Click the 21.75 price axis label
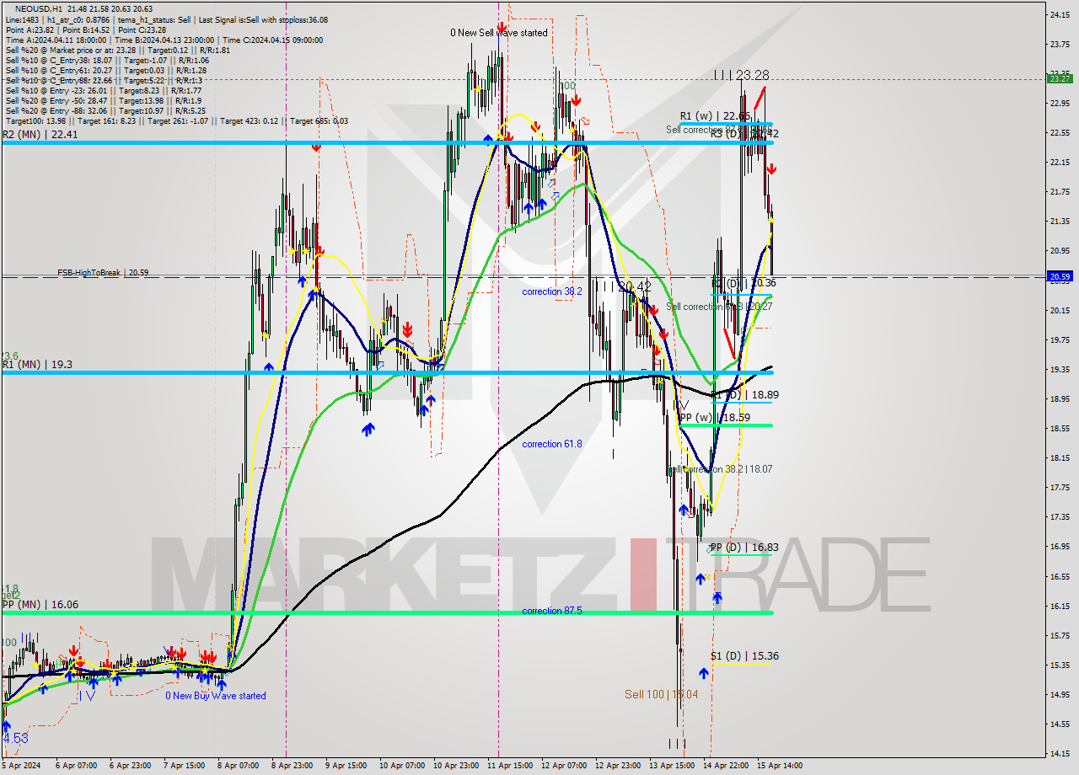This screenshot has height=775, width=1079. tap(1060, 192)
